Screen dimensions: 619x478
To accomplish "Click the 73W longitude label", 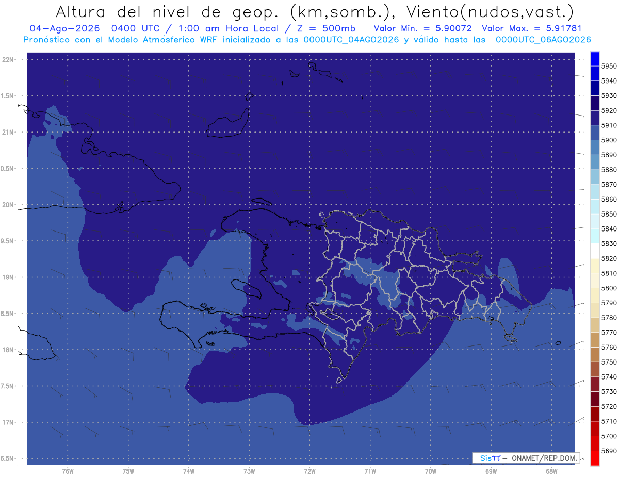I will (249, 471).
